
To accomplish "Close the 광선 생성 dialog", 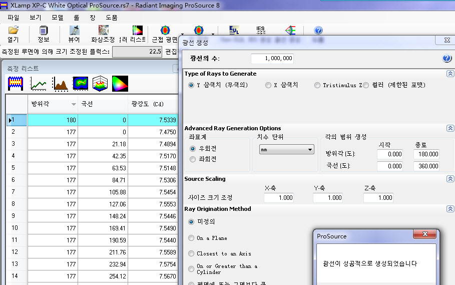I will click(446, 40).
